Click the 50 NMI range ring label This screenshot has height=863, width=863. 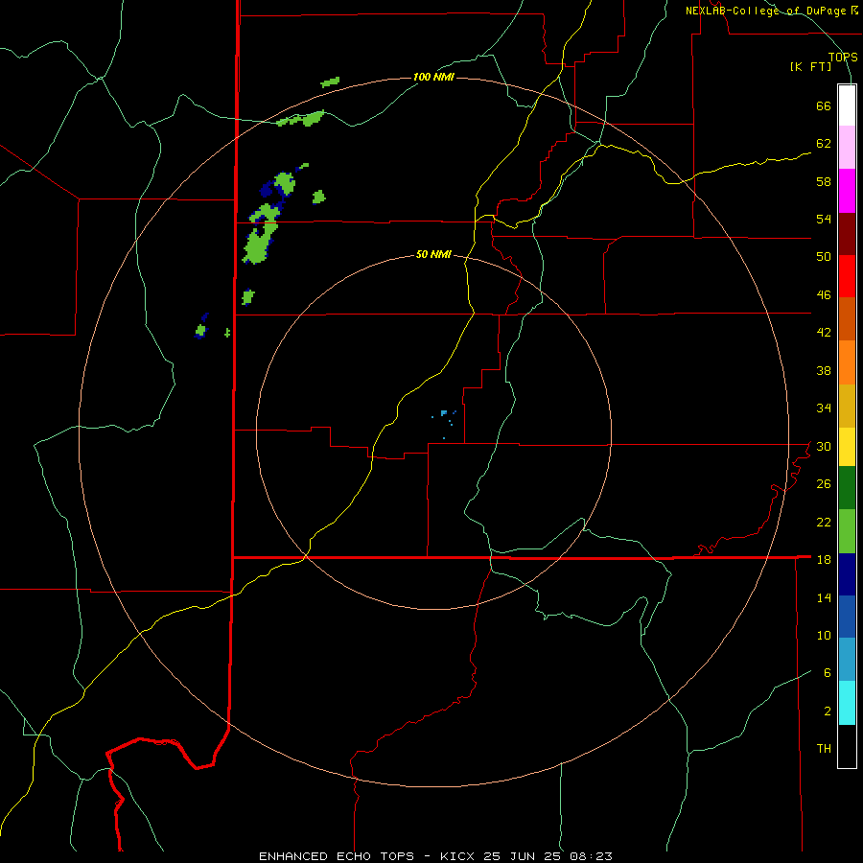coord(433,254)
